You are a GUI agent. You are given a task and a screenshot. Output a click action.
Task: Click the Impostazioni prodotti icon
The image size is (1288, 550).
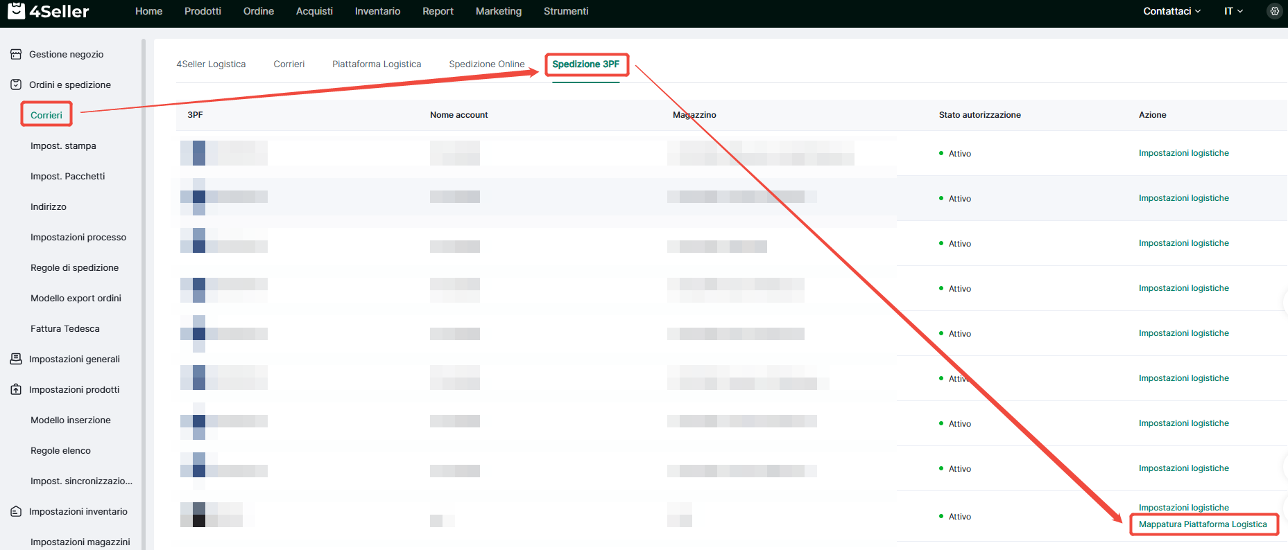pyautogui.click(x=16, y=389)
